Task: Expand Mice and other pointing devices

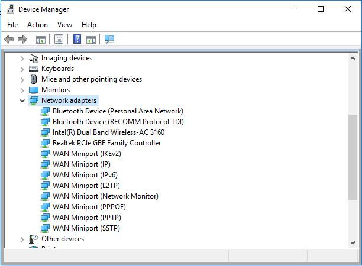Action: 22,79
